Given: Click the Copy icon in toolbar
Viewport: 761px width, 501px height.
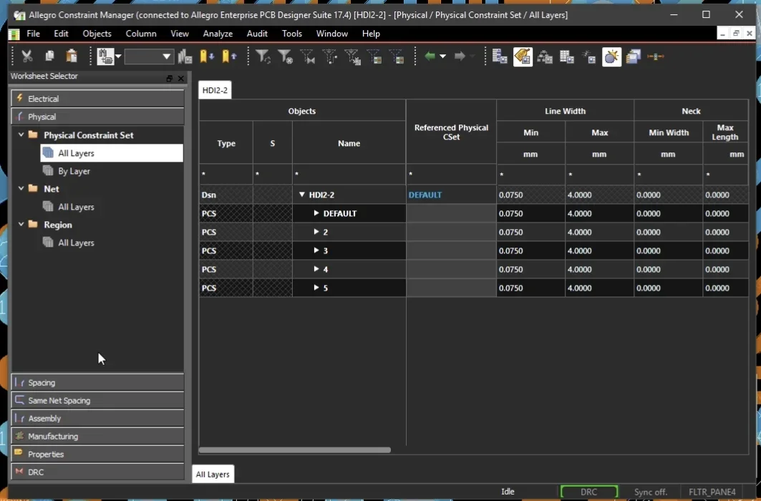Looking at the screenshot, I should point(49,57).
